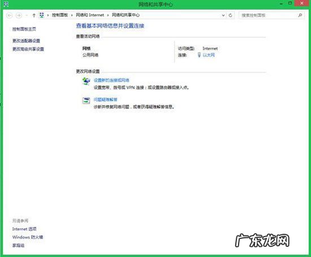Go up one level with the Up arrow
This screenshot has height=257, width=311.
[34, 15]
